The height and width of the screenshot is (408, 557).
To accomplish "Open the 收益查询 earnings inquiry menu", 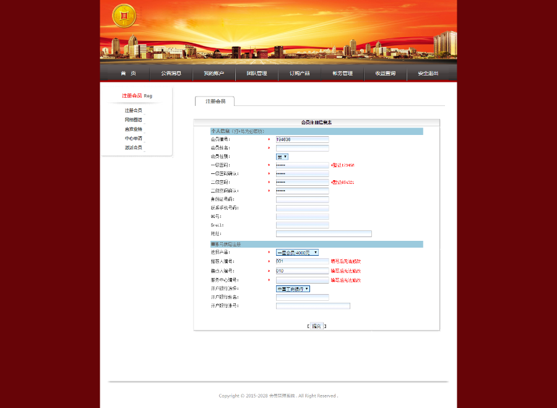I will (385, 73).
